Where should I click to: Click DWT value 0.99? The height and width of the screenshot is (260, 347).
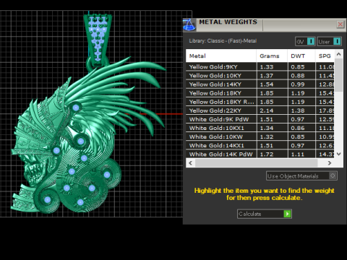coord(298,84)
